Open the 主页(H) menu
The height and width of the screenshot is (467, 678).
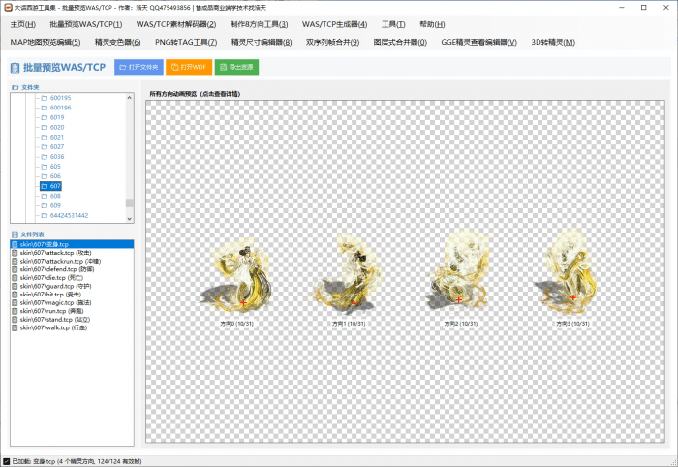(x=23, y=24)
